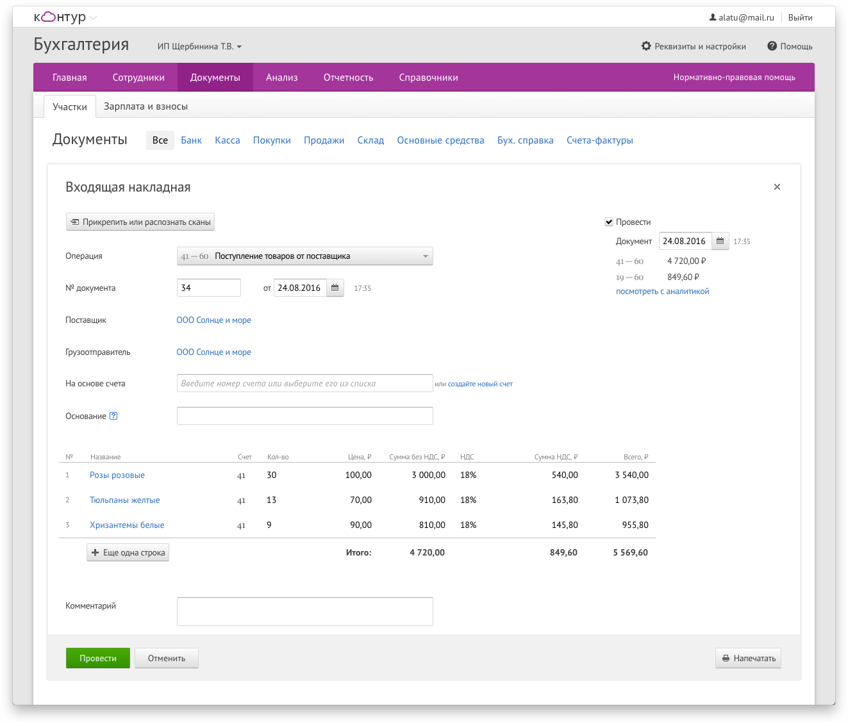
Task: Uncheck the Провести checkbox
Action: pos(609,222)
